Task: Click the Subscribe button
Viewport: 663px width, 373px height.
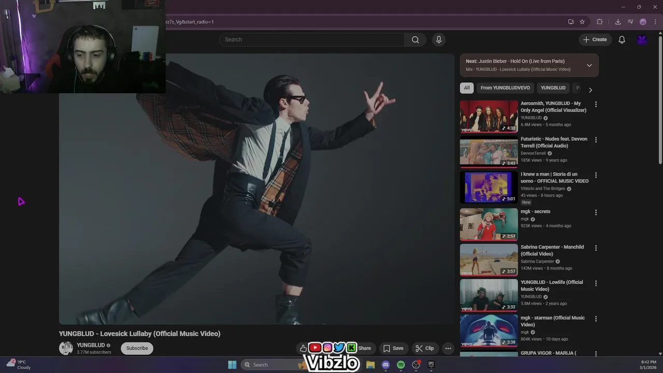Action: [137, 348]
